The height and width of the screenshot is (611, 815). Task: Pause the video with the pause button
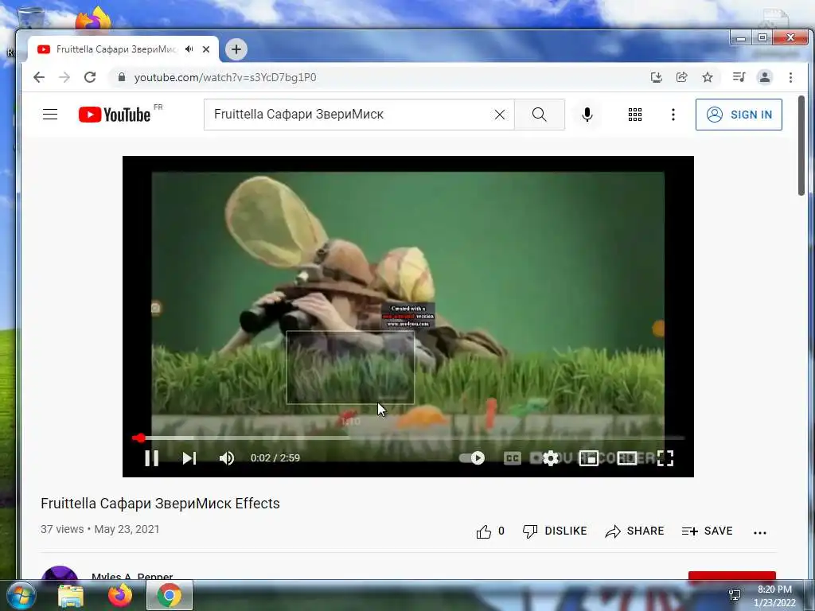tap(152, 457)
